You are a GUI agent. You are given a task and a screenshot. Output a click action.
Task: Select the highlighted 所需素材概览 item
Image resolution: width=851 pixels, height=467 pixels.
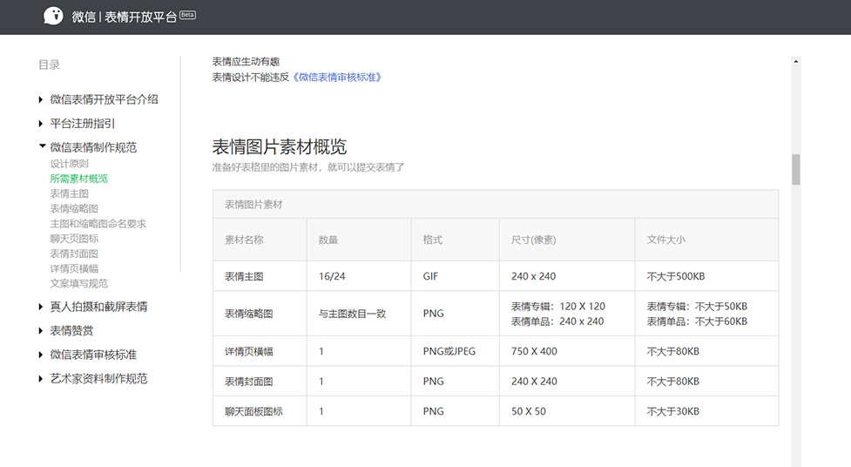79,179
